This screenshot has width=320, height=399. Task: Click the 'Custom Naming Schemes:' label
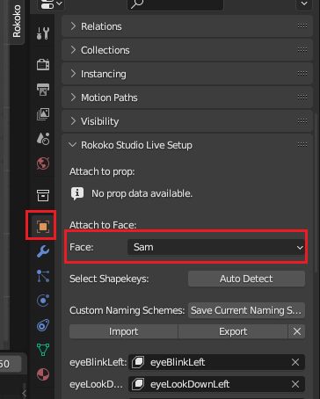[x=127, y=310]
